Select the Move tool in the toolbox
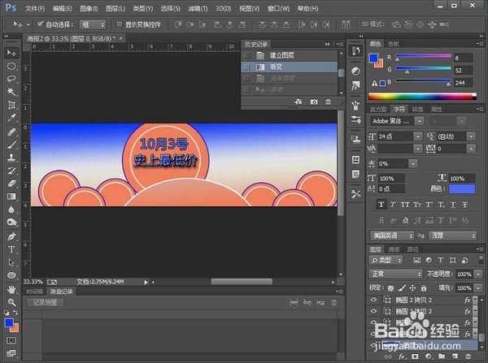Image resolution: width=488 pixels, height=363 pixels. [11, 53]
